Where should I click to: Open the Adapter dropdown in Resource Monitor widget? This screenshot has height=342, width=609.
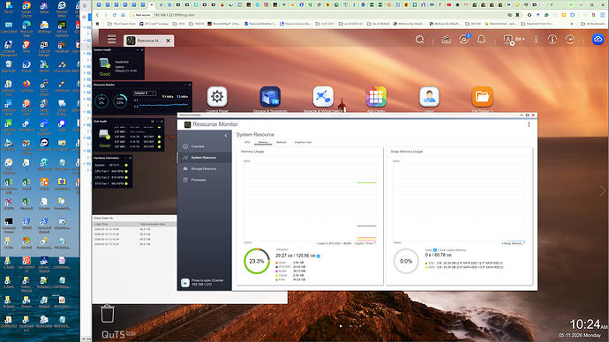point(145,93)
